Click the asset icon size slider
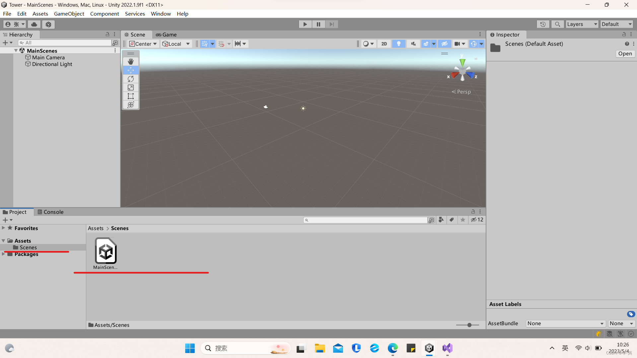Image resolution: width=637 pixels, height=358 pixels. pyautogui.click(x=469, y=325)
